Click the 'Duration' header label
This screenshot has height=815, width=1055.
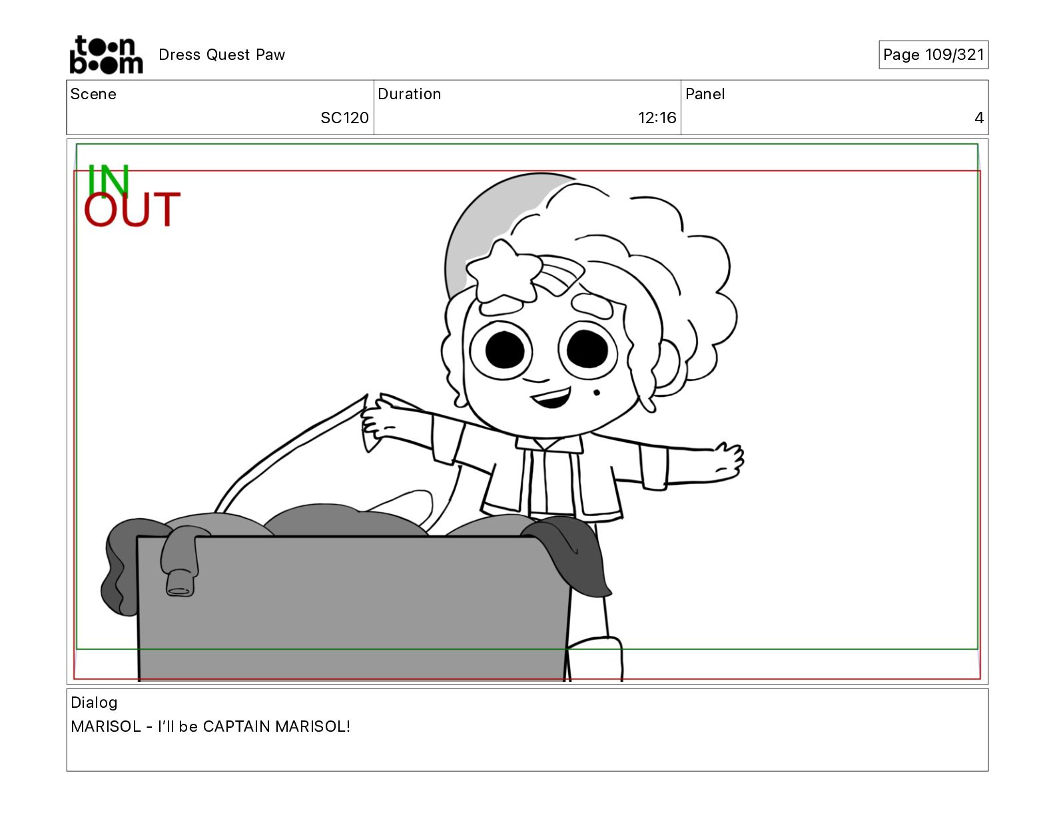tap(410, 94)
